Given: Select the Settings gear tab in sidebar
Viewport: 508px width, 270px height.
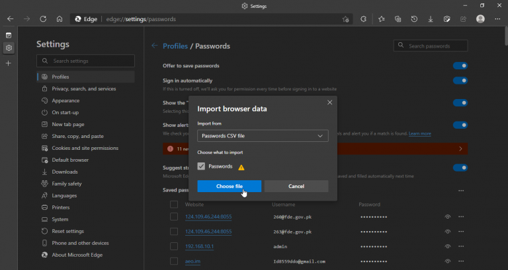Looking at the screenshot, I should tap(9, 48).
